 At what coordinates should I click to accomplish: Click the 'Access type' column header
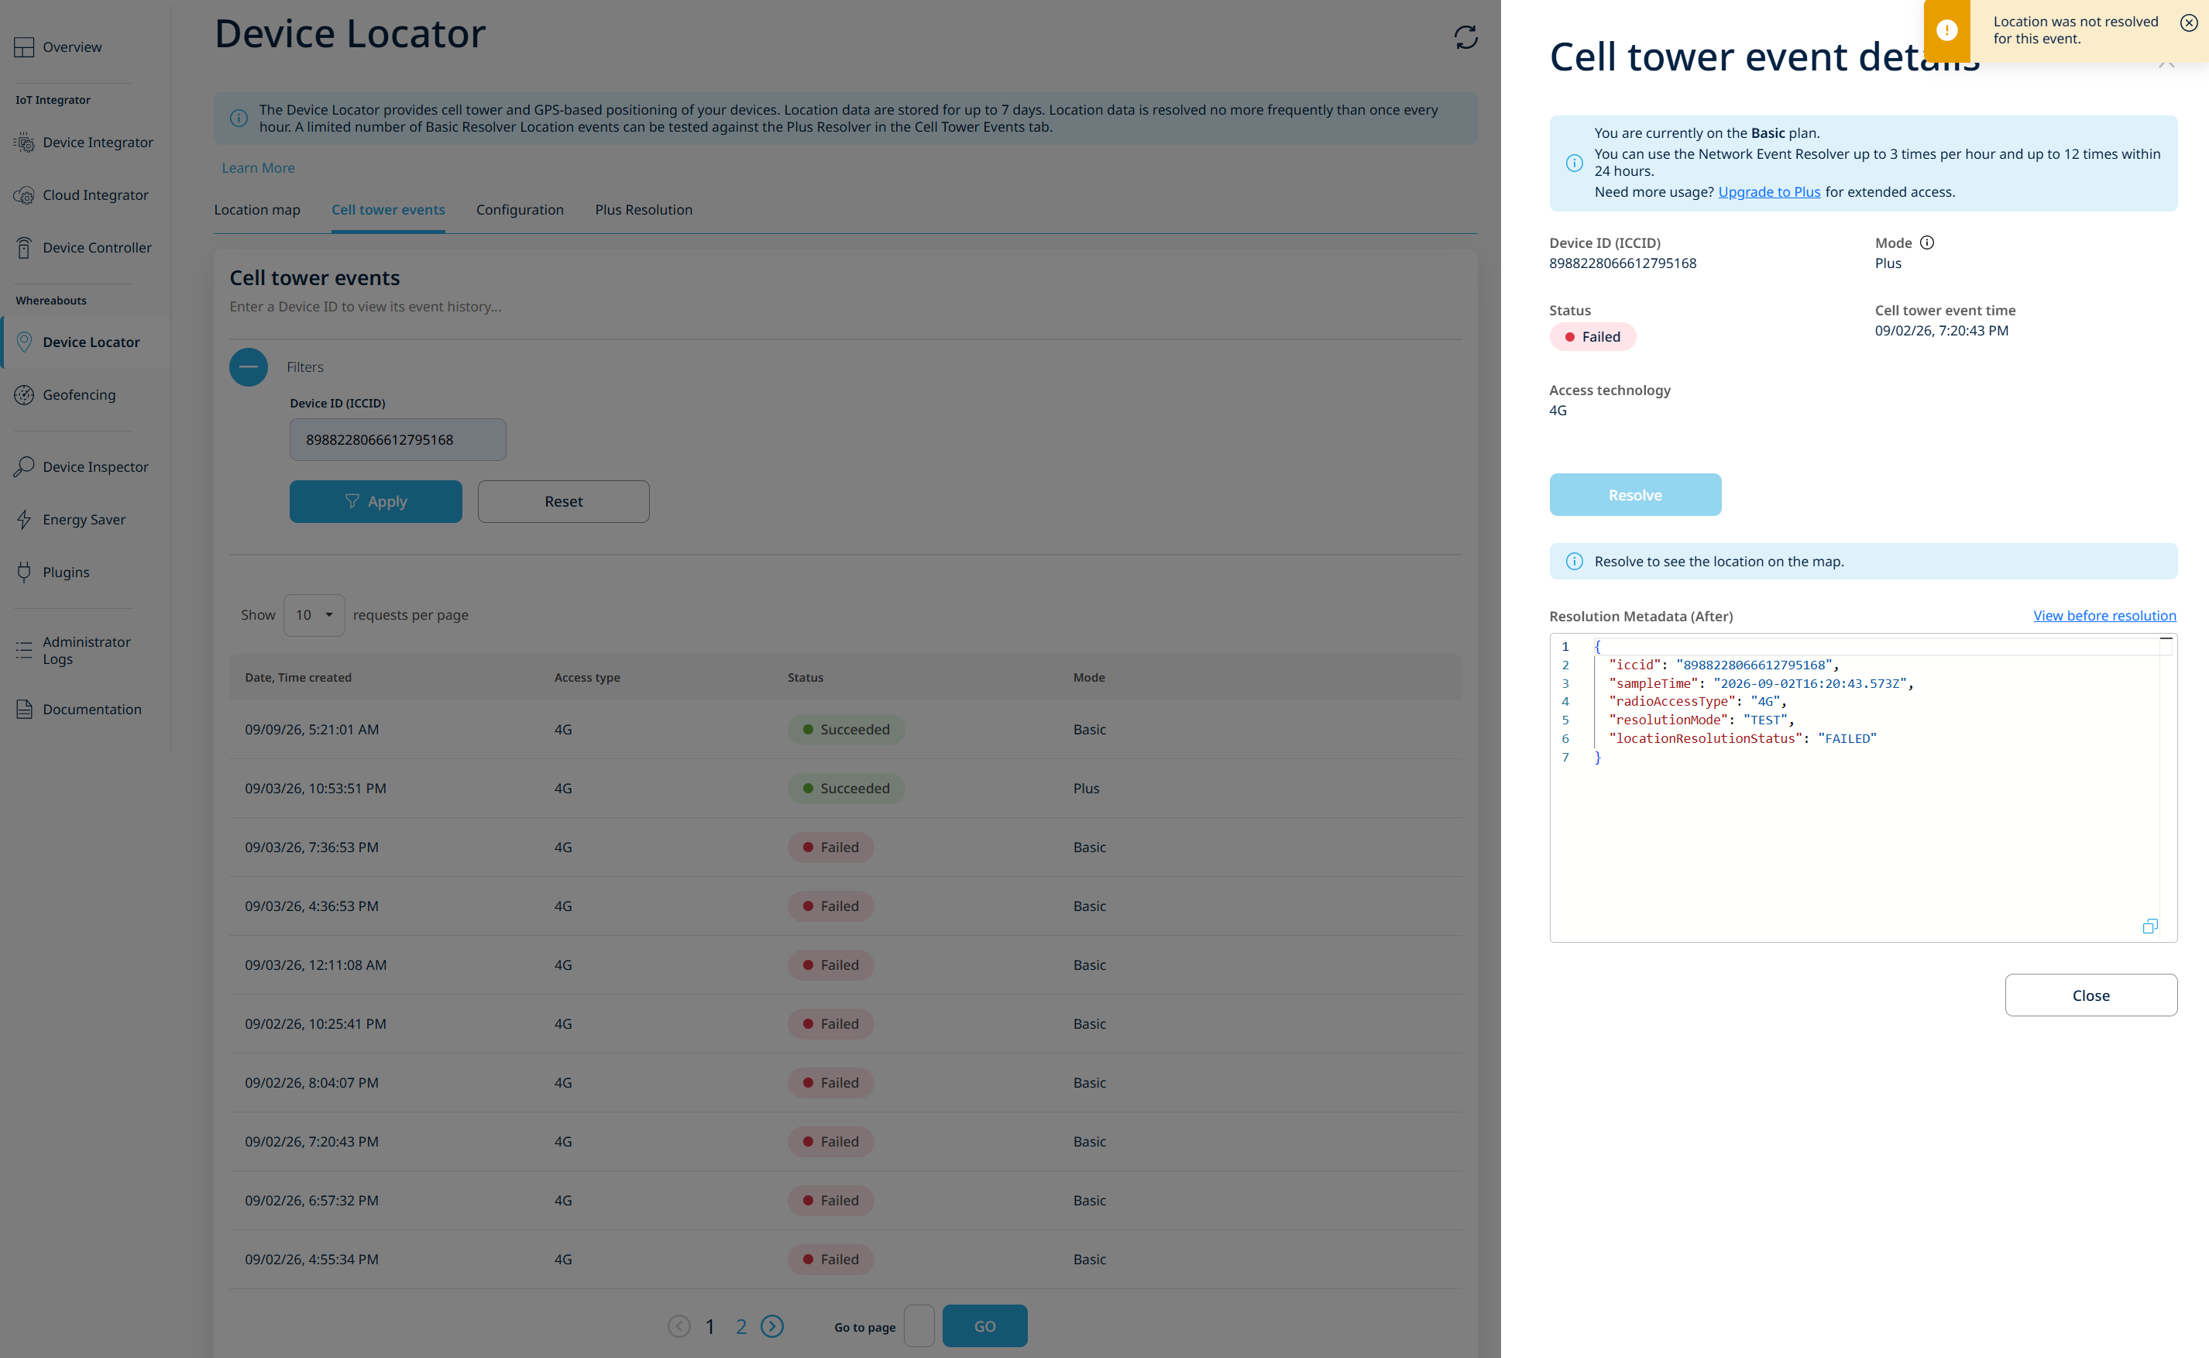click(586, 678)
